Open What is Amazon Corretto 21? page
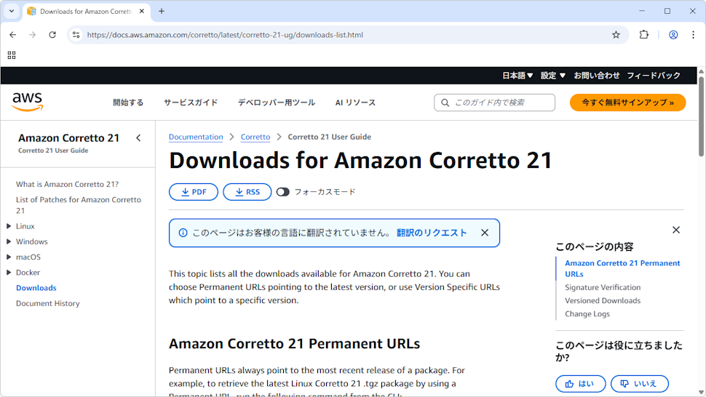This screenshot has height=397, width=706. (67, 184)
